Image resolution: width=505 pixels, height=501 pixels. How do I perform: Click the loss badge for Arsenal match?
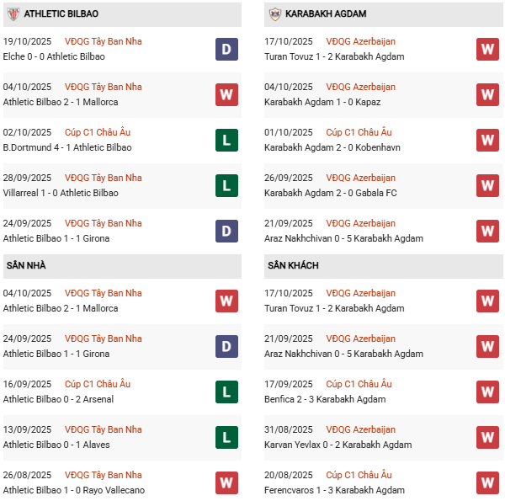click(x=226, y=392)
